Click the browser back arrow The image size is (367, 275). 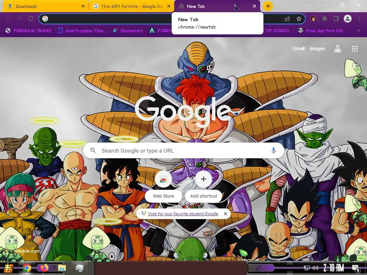tap(8, 19)
